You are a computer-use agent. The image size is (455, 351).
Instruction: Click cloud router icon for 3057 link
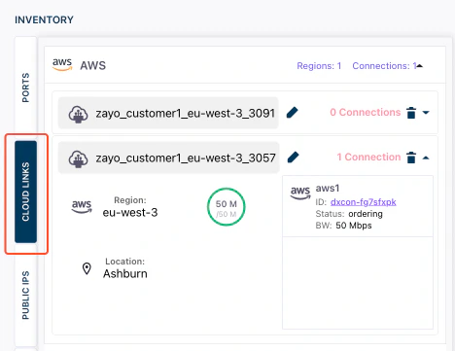tap(78, 158)
